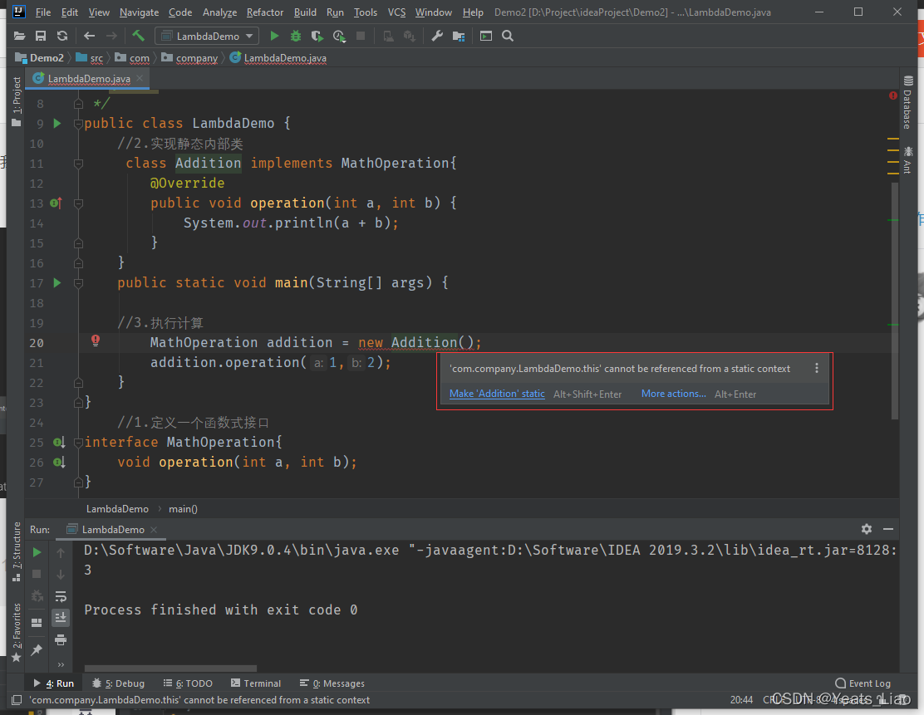Open Project Structure folder icon
The width and height of the screenshot is (924, 715).
pyautogui.click(x=459, y=36)
